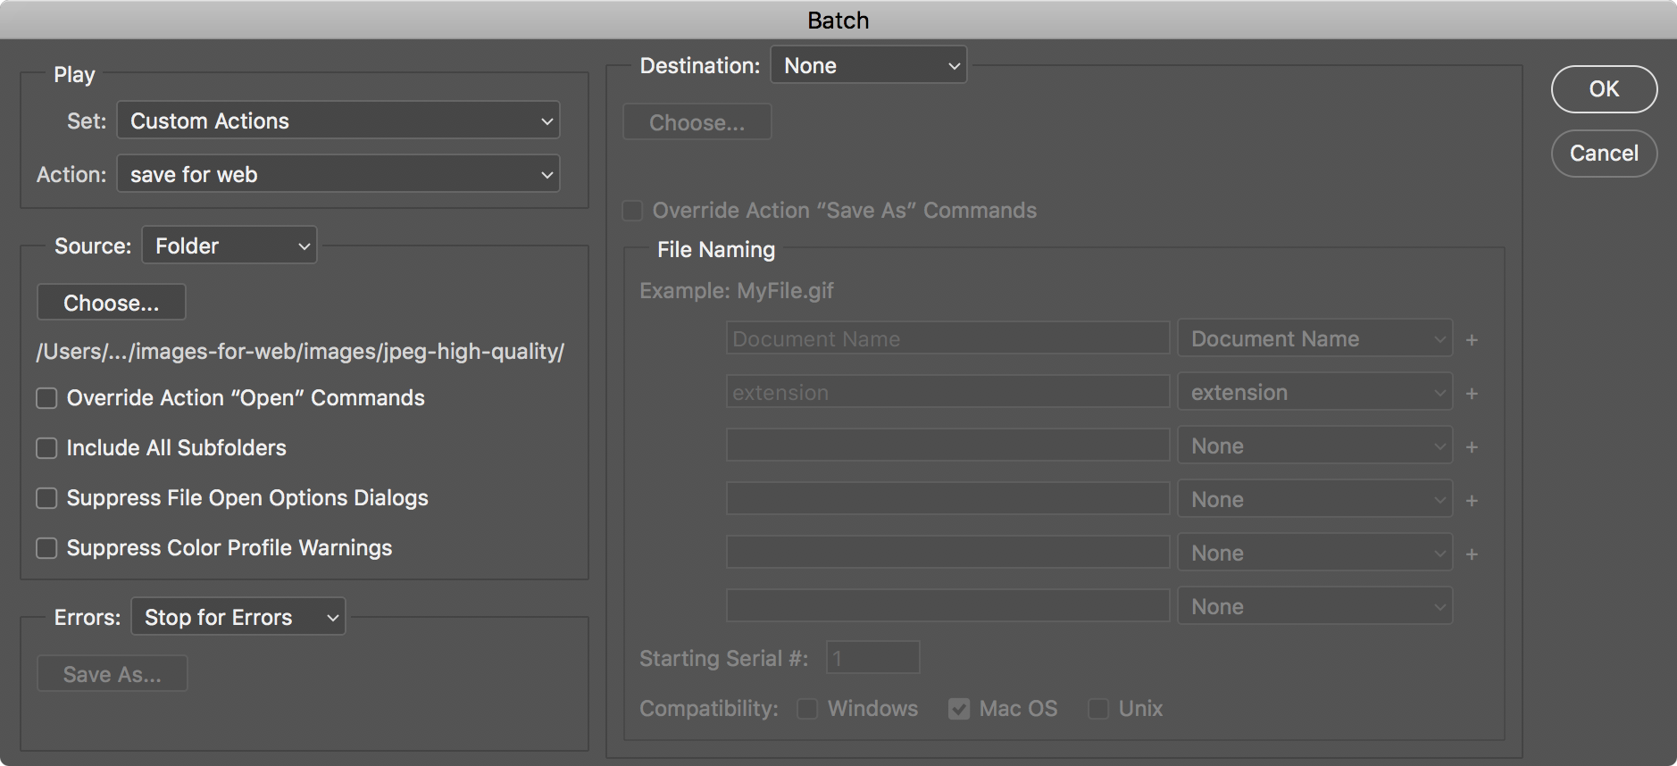The image size is (1677, 766).
Task: Click the destination Choose... button
Action: [x=697, y=122]
